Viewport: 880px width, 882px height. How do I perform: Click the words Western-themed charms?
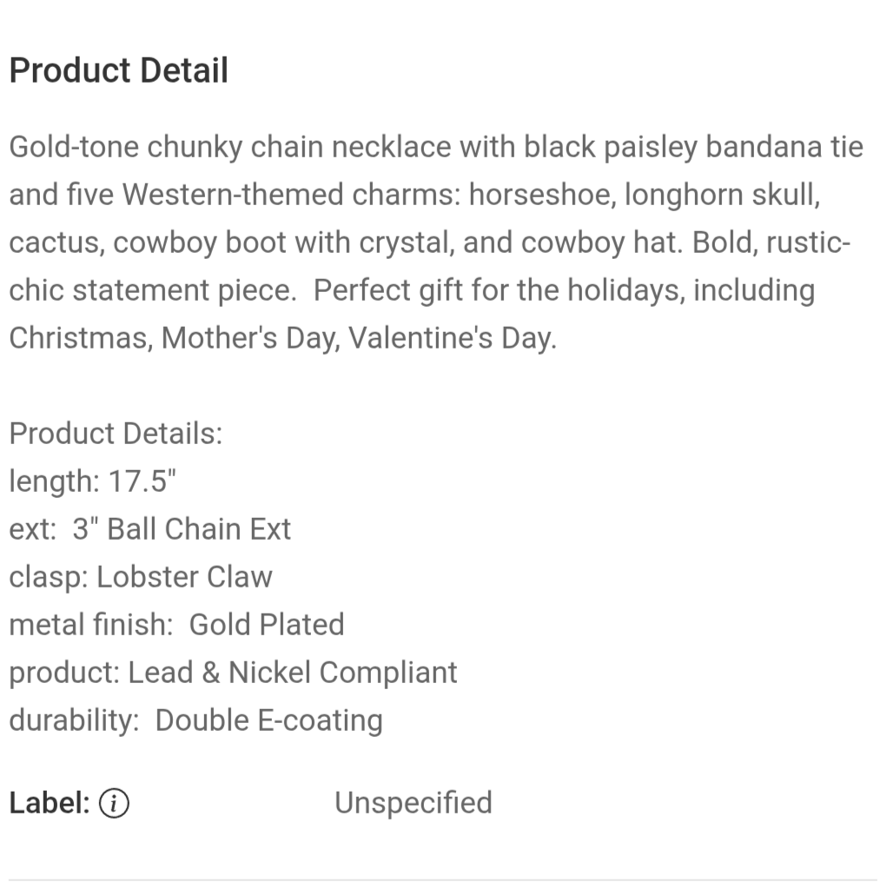pos(291,195)
